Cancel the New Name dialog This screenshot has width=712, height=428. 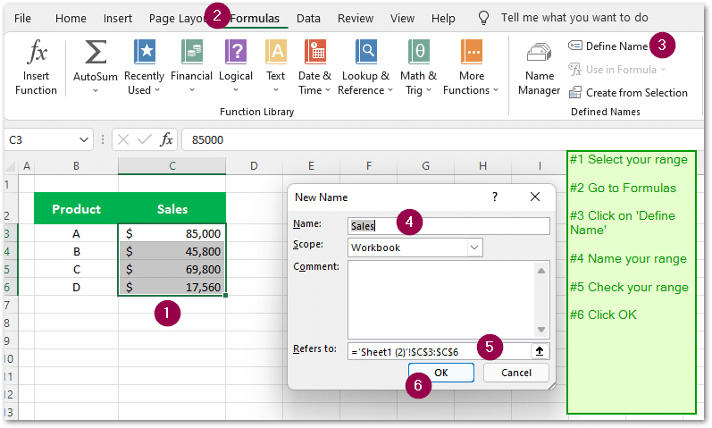point(516,373)
